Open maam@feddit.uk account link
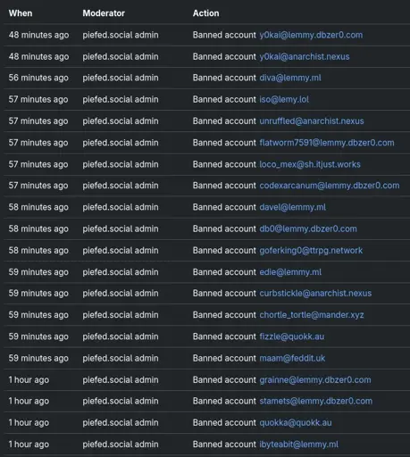 point(292,358)
